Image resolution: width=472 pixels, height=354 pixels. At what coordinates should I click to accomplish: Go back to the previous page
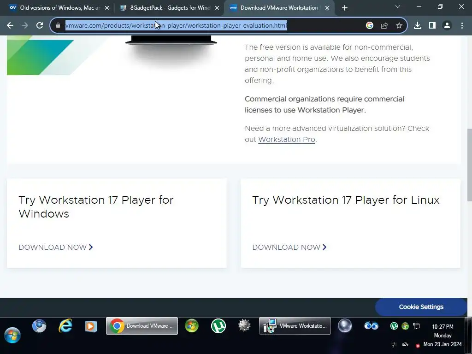click(10, 26)
